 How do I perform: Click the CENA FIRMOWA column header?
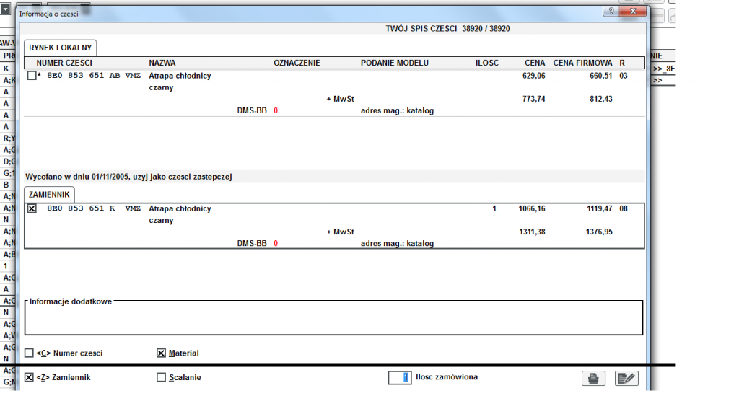pyautogui.click(x=582, y=63)
